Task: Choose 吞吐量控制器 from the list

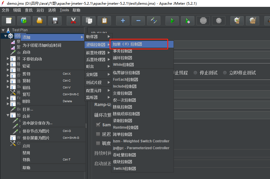Action: pos(142,155)
